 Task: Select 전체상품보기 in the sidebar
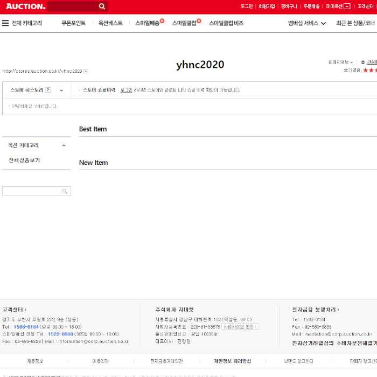(24, 160)
